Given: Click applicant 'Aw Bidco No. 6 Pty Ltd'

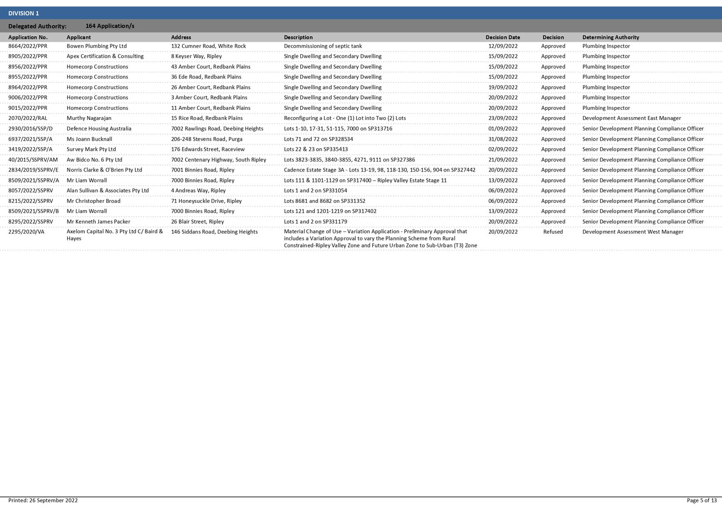Looking at the screenshot, I should tap(94, 160).
